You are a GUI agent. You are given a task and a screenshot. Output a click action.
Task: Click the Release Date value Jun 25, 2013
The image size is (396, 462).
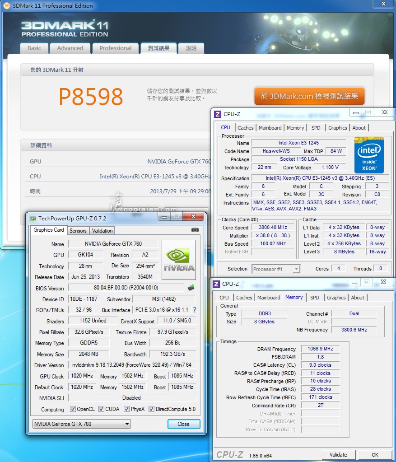[x=86, y=277]
